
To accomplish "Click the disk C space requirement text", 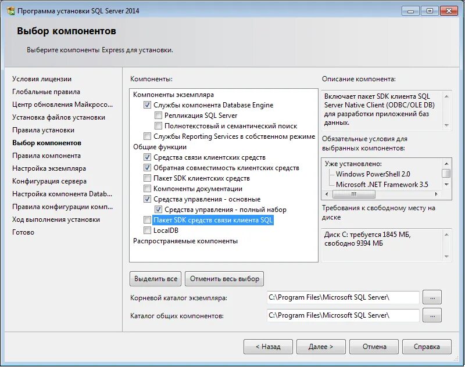I will (367, 239).
